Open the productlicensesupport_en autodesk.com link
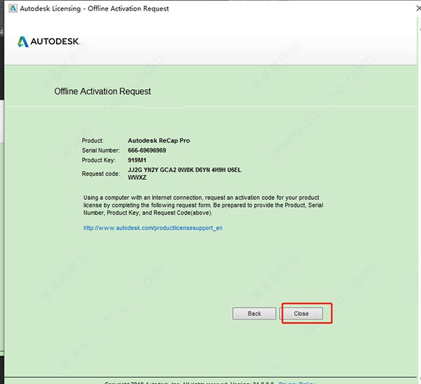 pos(153,228)
